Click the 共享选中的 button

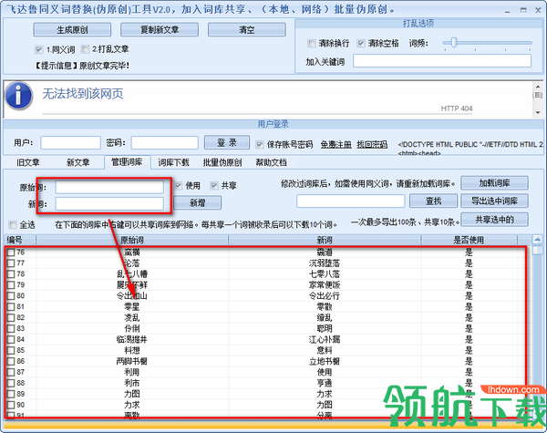point(494,220)
